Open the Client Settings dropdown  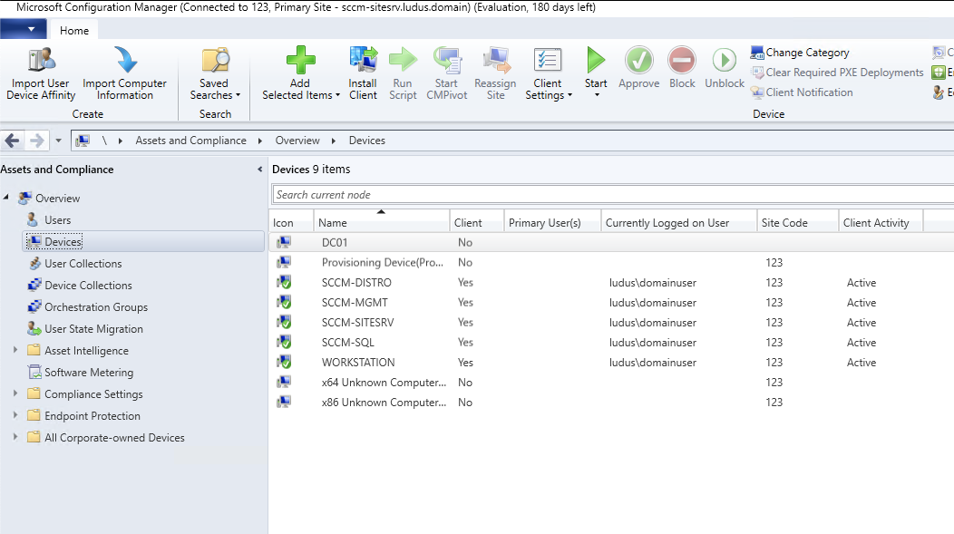point(549,95)
